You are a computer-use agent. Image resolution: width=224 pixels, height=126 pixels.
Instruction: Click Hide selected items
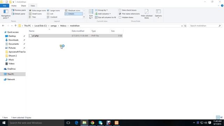[x=147, y=14]
